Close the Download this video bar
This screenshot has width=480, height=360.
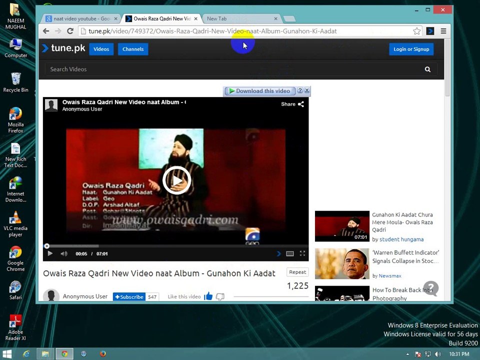[307, 90]
